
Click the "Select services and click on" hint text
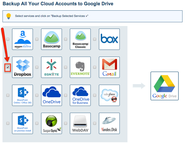point(52,16)
